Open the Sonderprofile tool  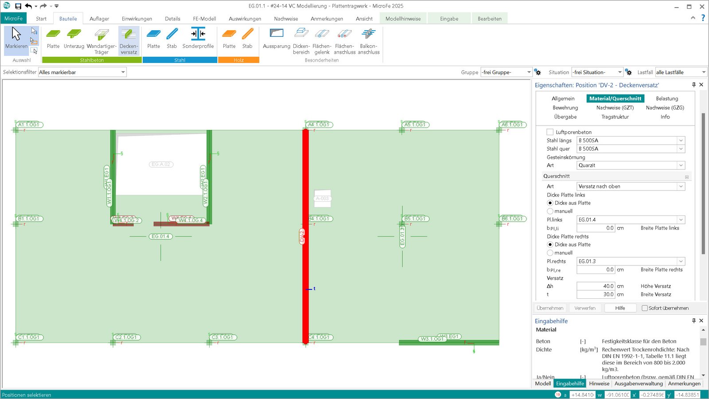[x=198, y=40]
